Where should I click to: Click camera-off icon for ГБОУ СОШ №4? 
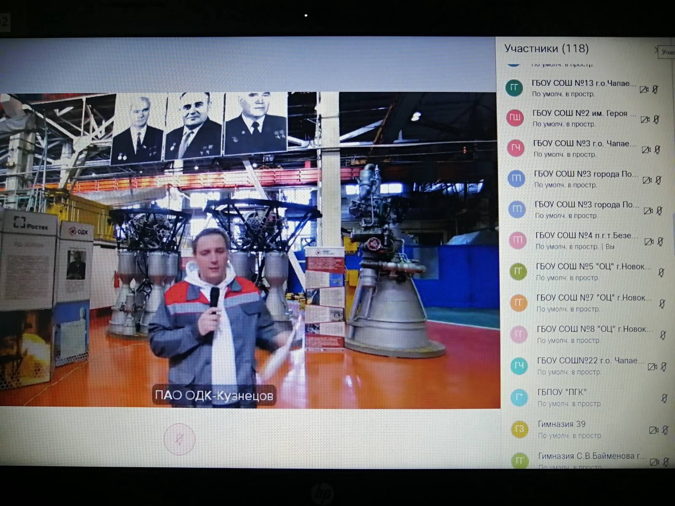[649, 242]
